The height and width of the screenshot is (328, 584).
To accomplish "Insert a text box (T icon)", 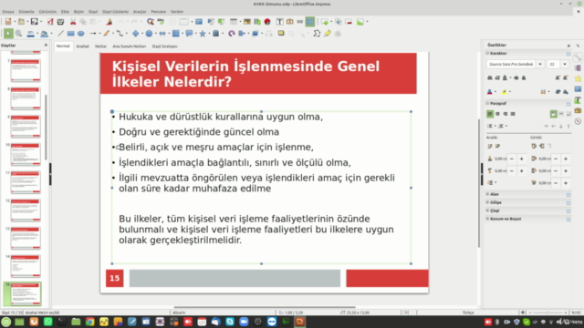I will tap(279, 22).
